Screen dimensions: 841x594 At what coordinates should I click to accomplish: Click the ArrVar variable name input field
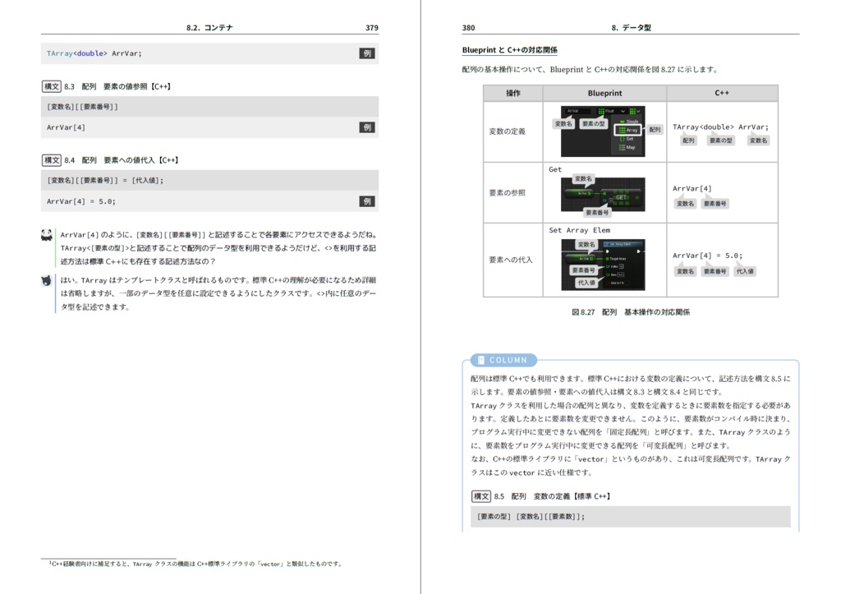click(x=578, y=111)
